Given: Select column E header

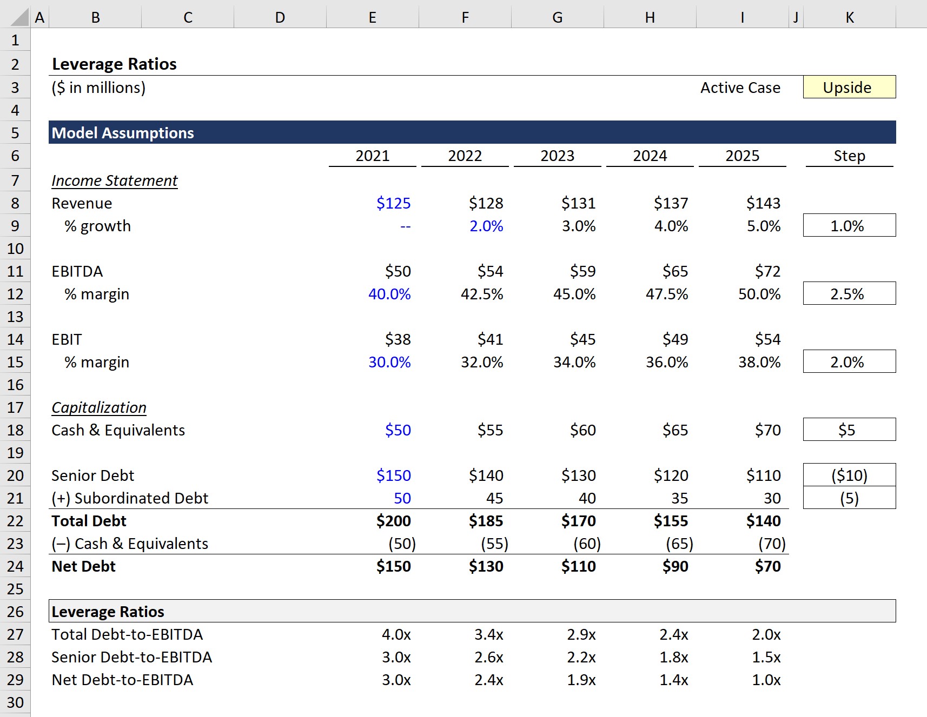Looking at the screenshot, I should tap(372, 17).
